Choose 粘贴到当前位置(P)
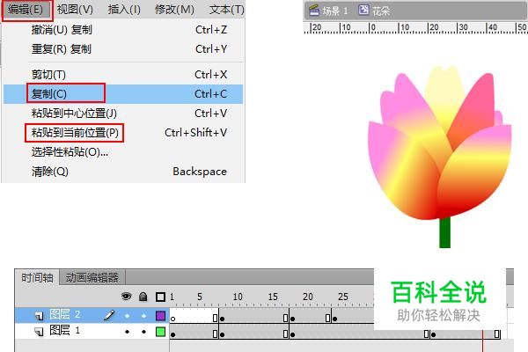The width and height of the screenshot is (528, 352). pos(123,133)
